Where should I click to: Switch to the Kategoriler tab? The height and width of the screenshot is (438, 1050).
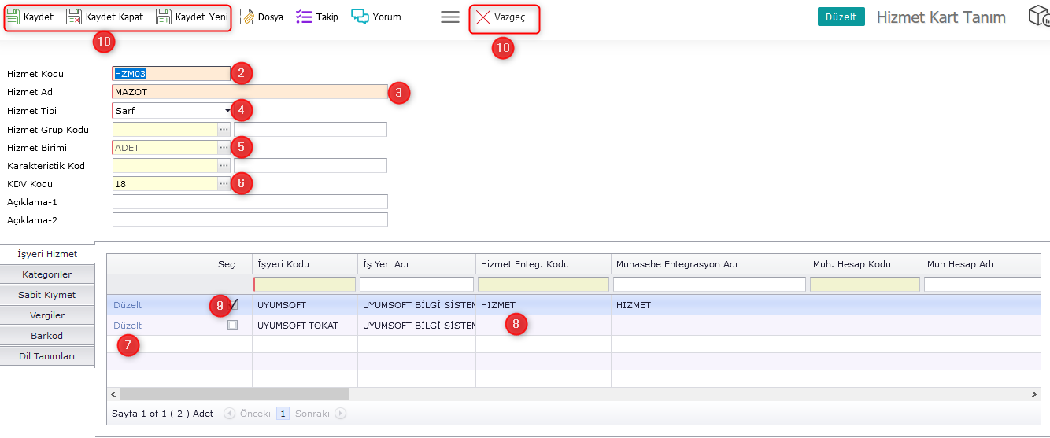(x=46, y=274)
